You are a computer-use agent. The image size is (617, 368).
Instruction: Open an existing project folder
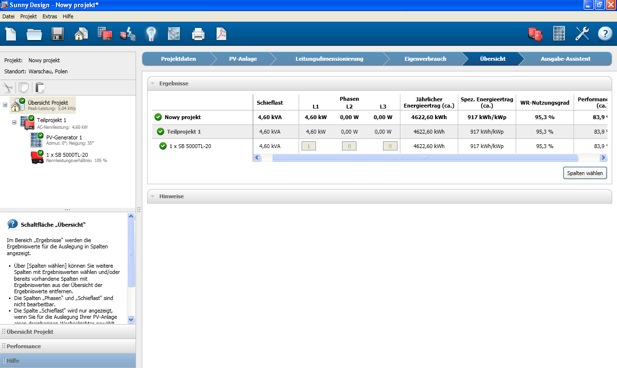click(34, 34)
